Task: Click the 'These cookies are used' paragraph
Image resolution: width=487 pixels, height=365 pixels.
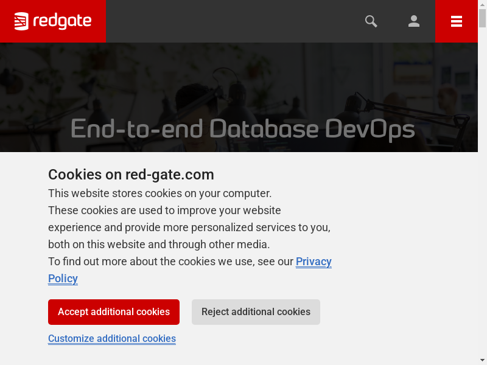Action: [189, 228]
